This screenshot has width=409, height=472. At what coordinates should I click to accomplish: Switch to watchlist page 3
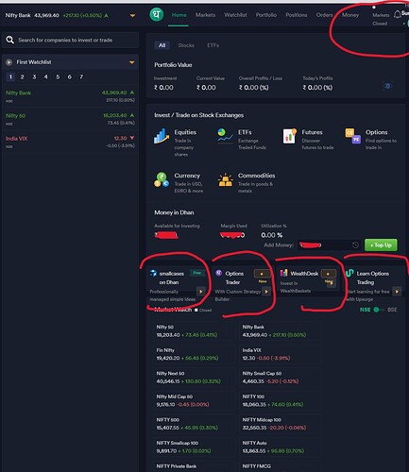[x=34, y=76]
